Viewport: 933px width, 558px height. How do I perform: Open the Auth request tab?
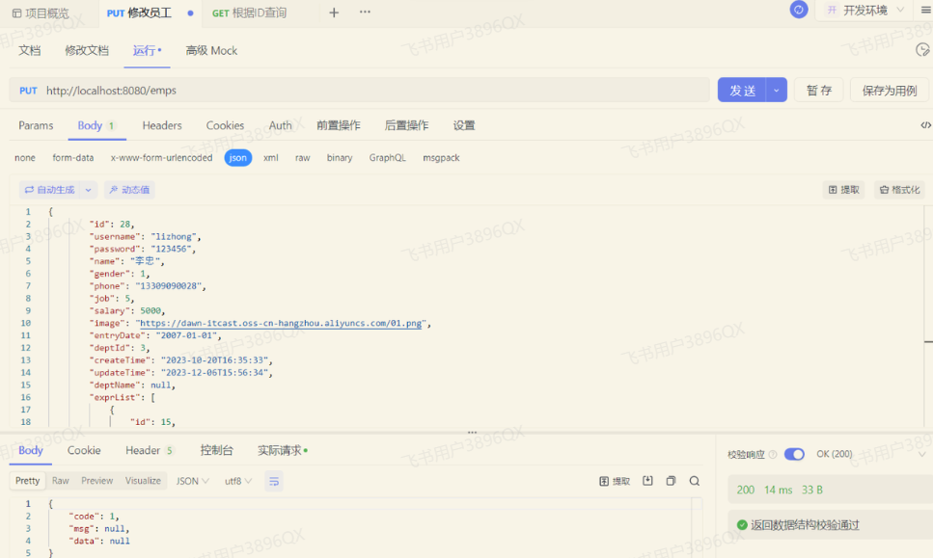point(280,125)
